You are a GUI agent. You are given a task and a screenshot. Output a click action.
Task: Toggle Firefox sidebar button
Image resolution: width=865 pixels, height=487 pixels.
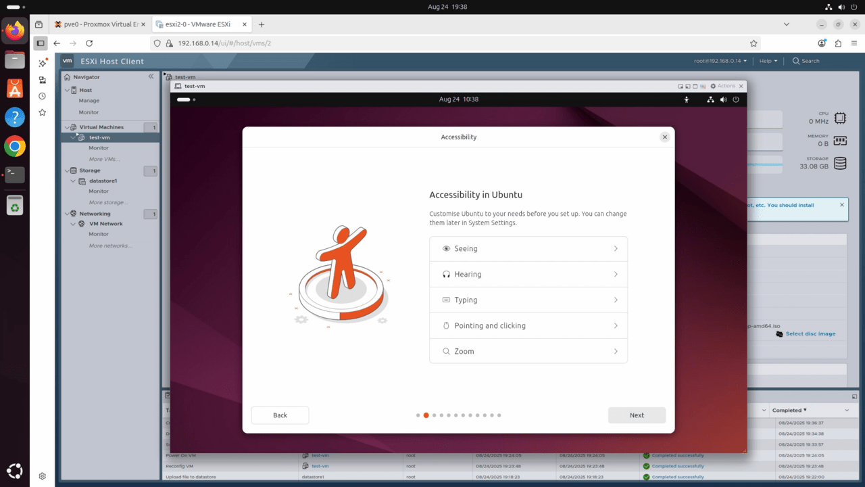click(41, 43)
